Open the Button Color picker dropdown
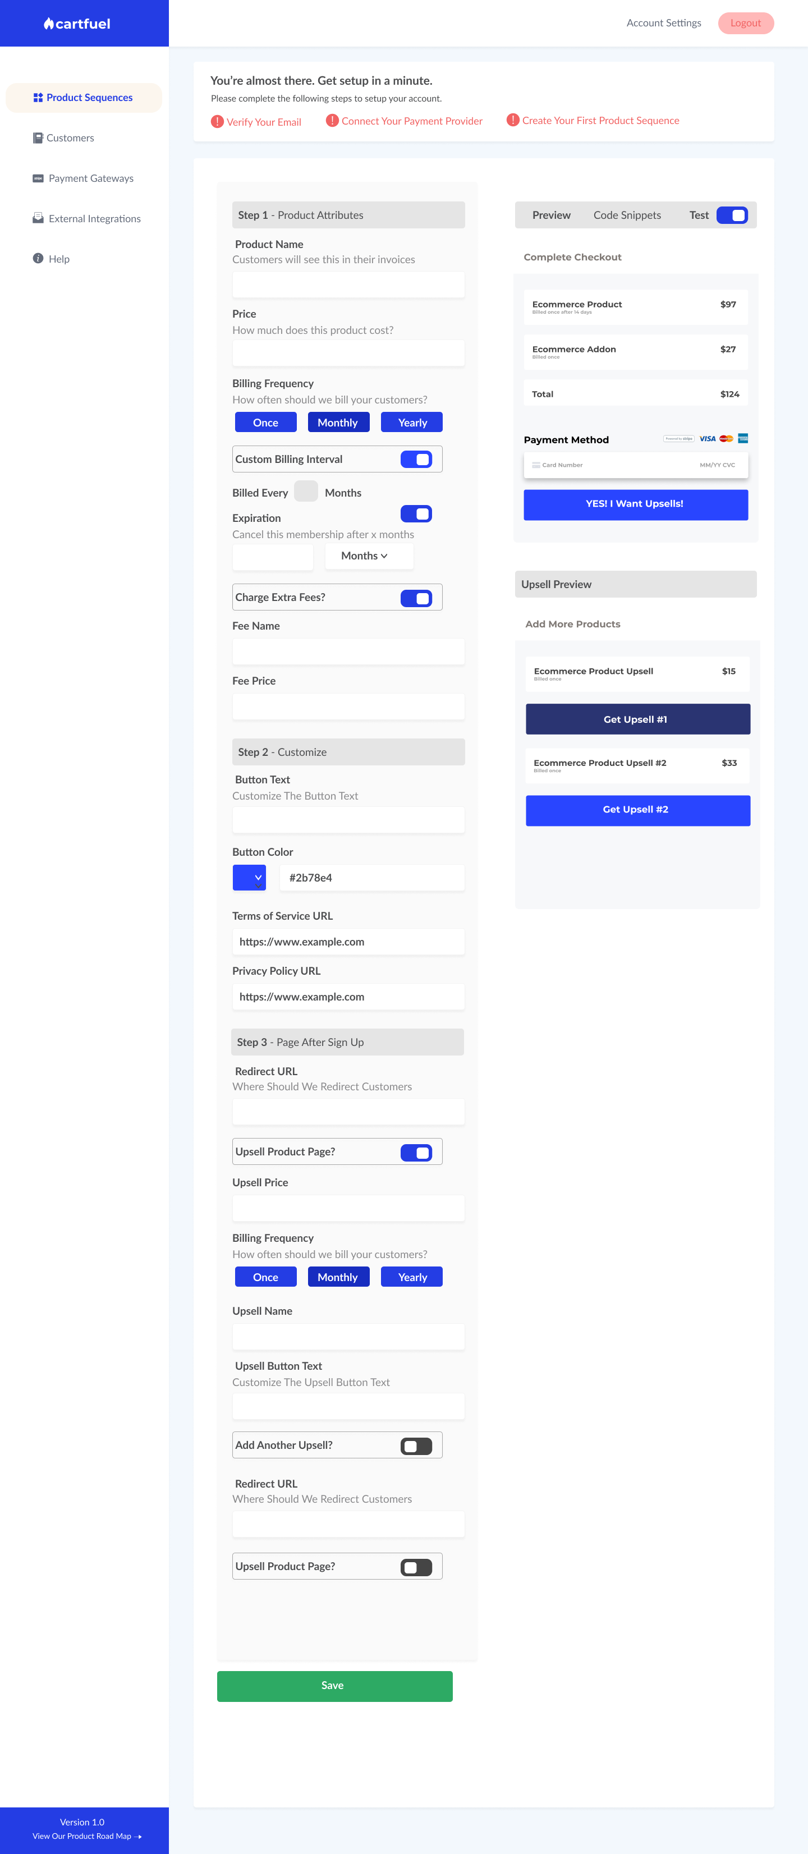Screen dimensions: 808x1854 [250, 878]
